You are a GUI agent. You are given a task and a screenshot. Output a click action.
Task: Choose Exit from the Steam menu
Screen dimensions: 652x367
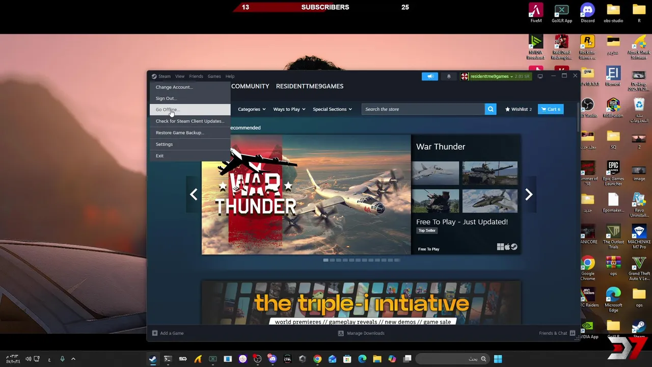190,156
